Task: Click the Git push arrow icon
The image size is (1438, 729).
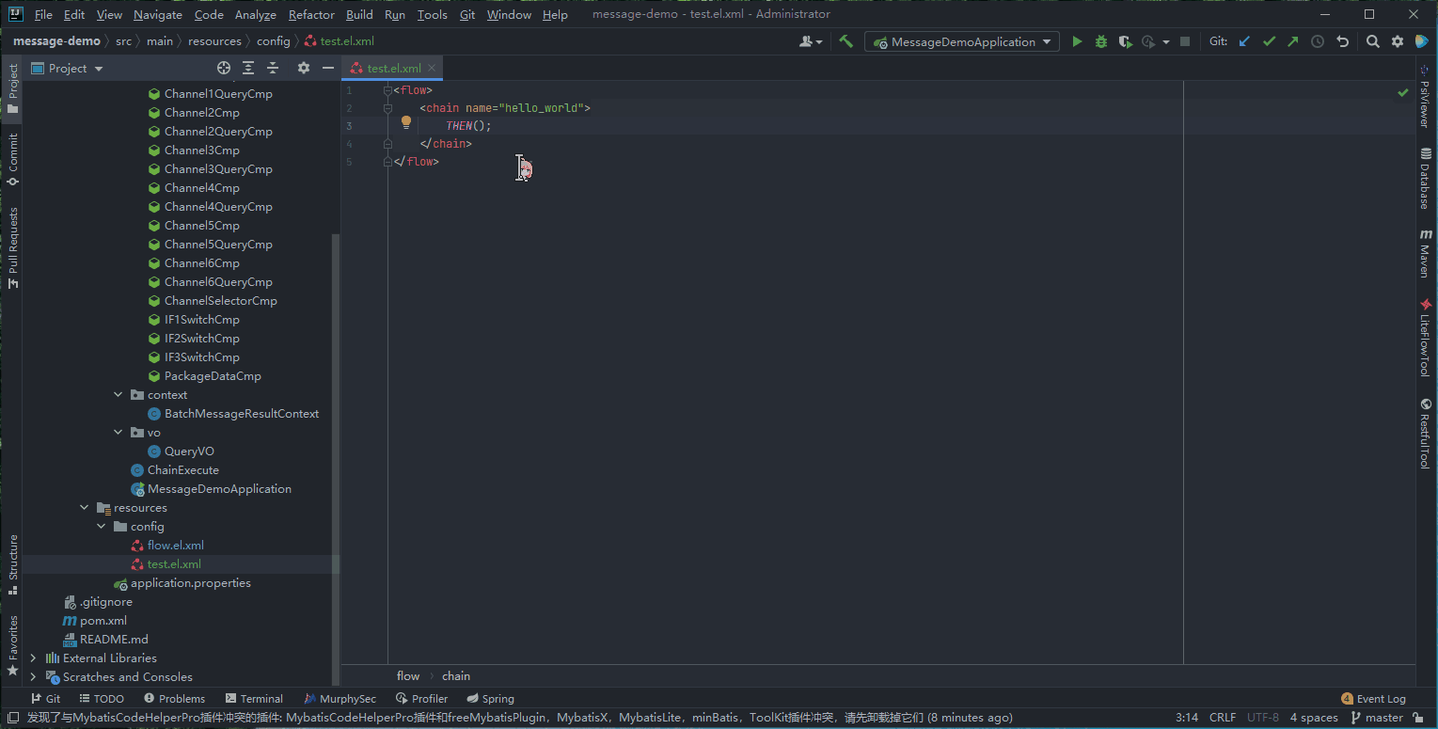Action: click(1293, 41)
